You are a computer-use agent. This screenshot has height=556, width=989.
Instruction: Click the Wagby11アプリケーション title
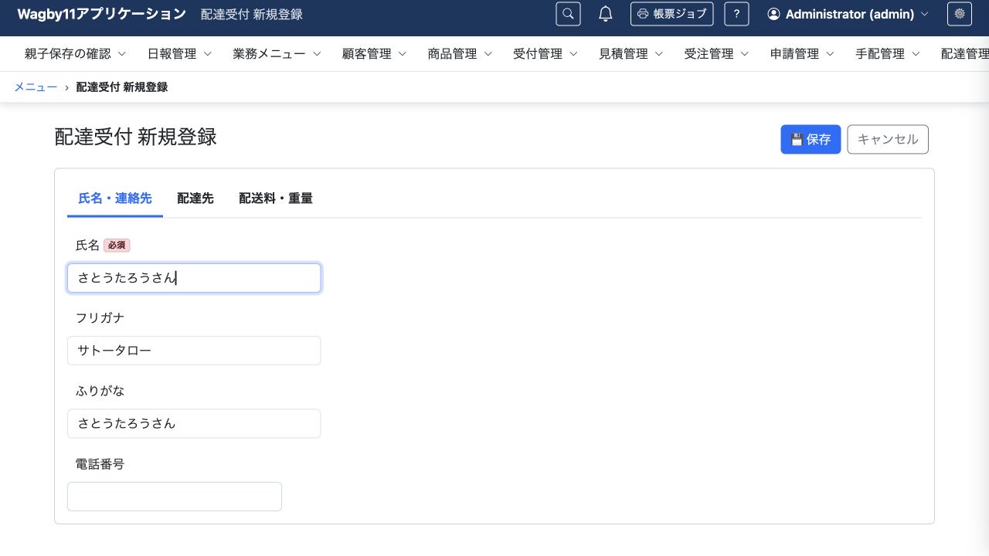coord(101,14)
